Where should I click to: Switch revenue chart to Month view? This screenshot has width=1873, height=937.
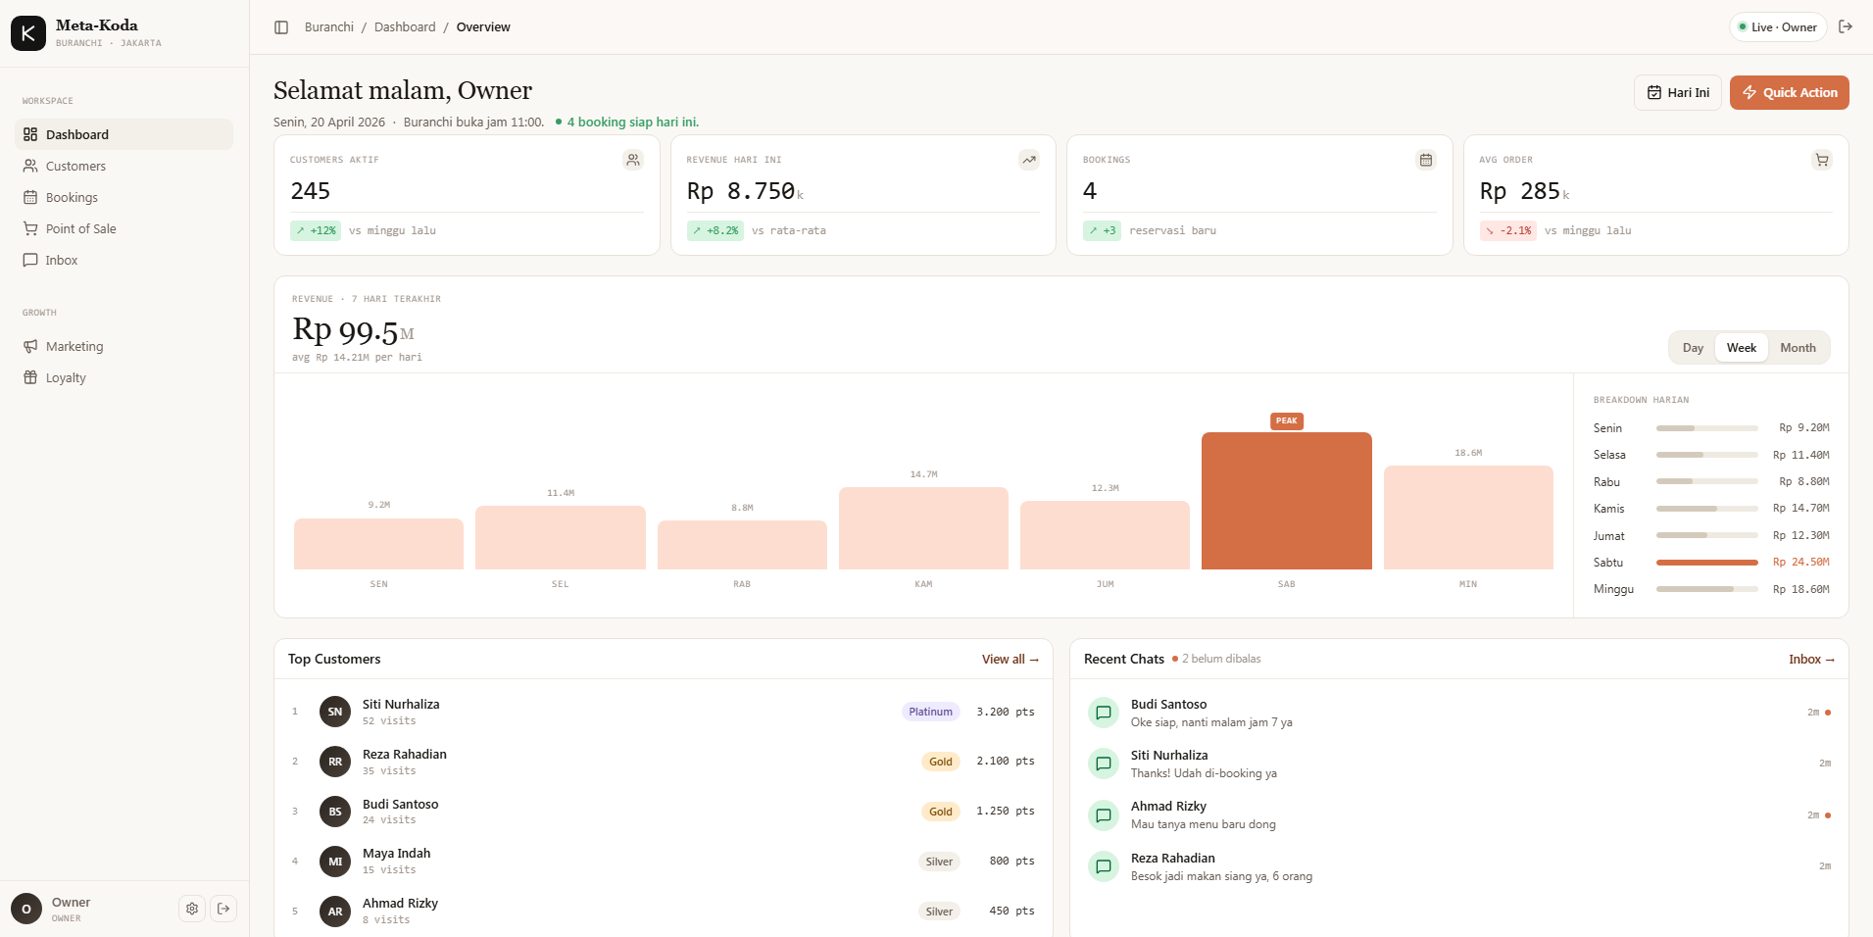[1798, 348]
